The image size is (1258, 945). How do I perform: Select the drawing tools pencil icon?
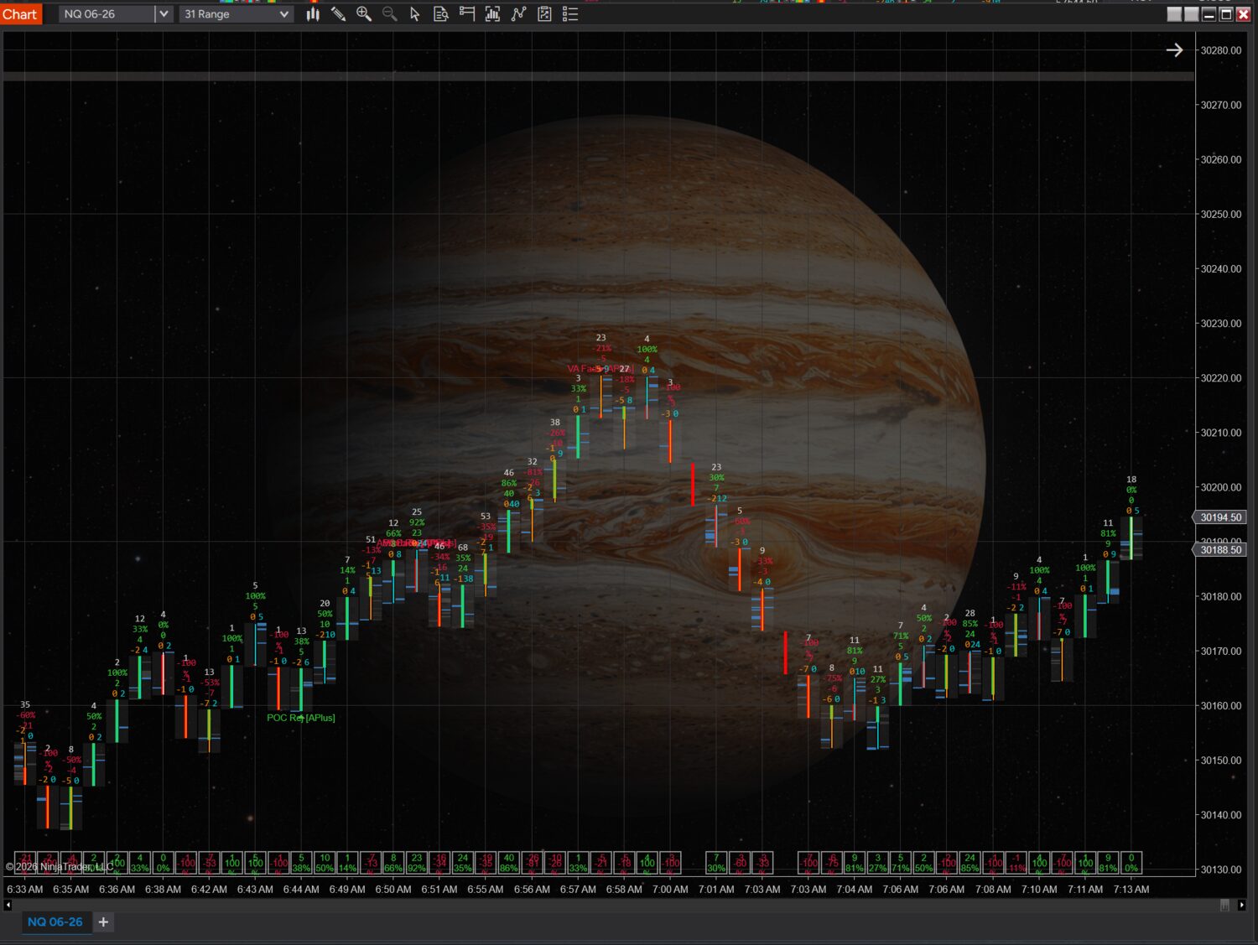coord(338,14)
